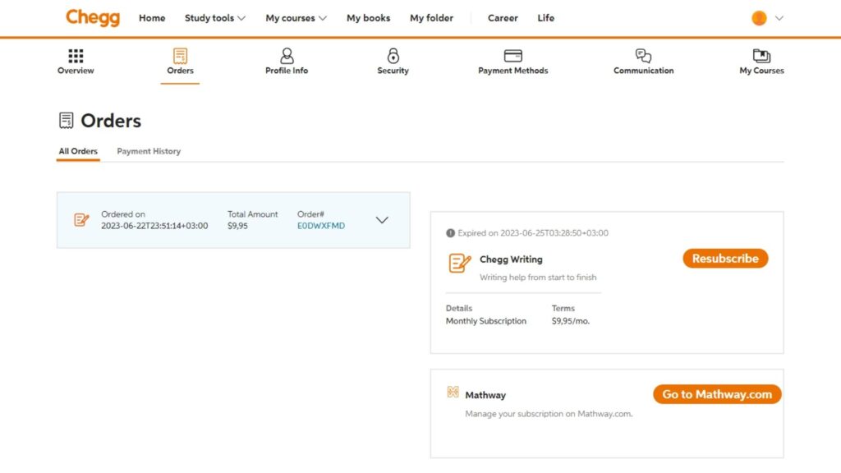Click the Profile Info person icon
This screenshot has height=473, width=841.
pos(286,54)
